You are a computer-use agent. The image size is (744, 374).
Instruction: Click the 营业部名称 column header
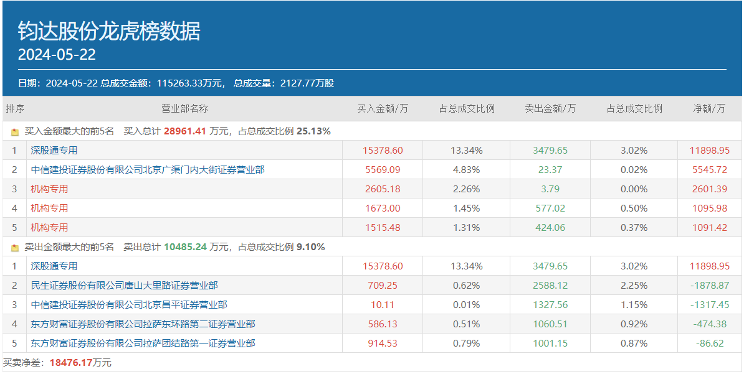point(184,108)
